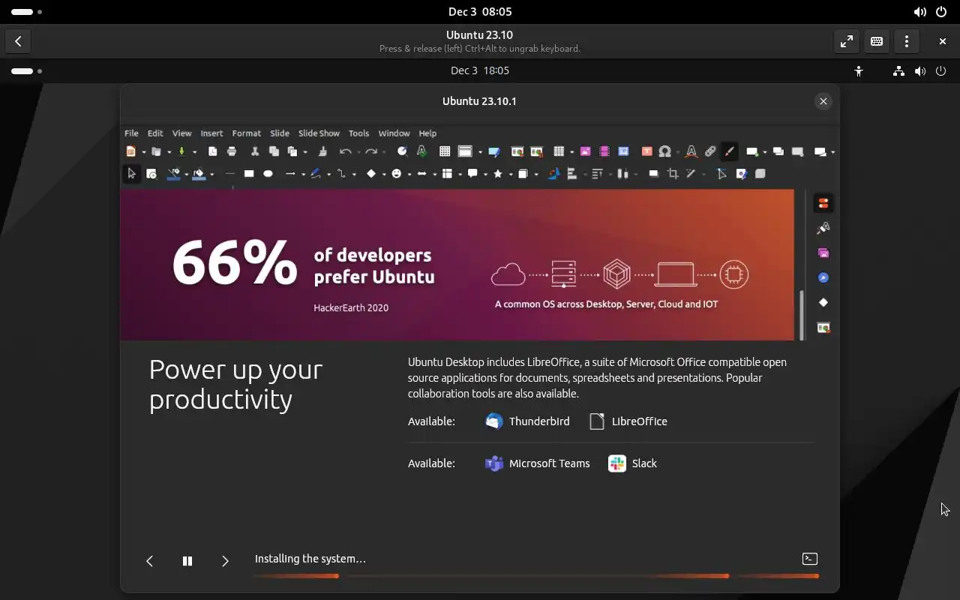960x600 pixels.
Task: Click the Spelling check icon
Action: (x=421, y=151)
